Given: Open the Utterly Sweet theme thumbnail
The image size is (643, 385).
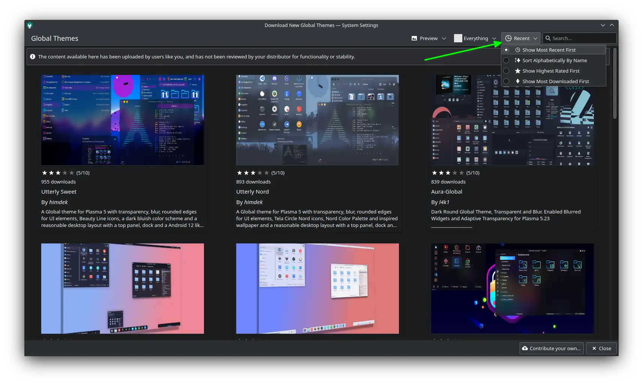Looking at the screenshot, I should point(123,120).
